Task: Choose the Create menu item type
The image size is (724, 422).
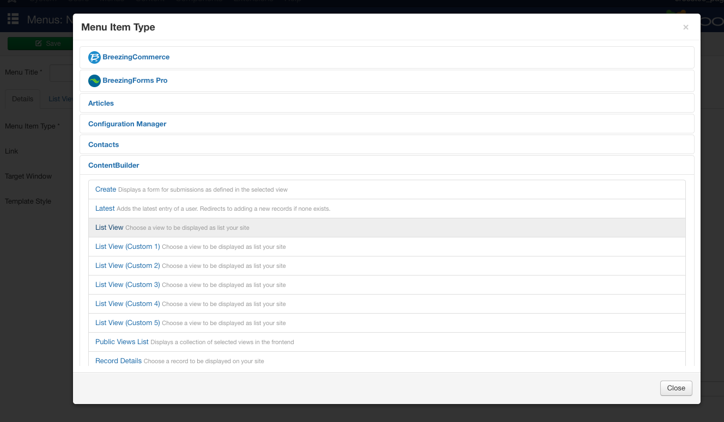Action: click(x=387, y=189)
